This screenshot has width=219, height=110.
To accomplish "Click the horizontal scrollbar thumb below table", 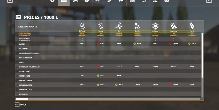I will (x=22, y=99).
